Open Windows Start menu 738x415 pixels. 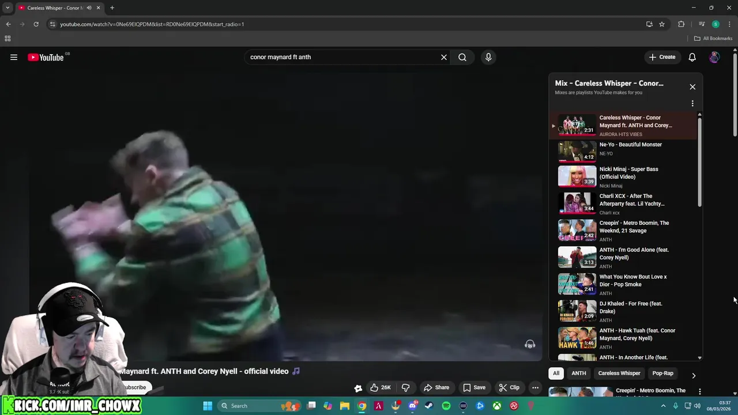coord(208,406)
